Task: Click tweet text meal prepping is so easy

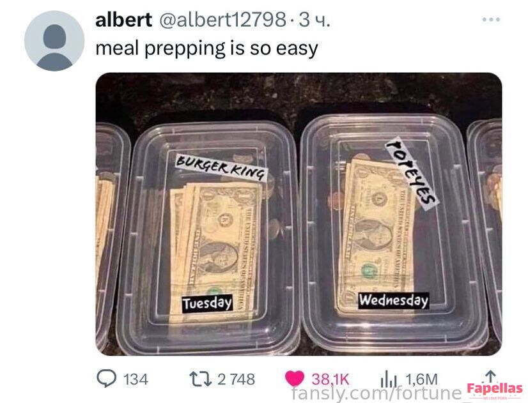Action: click(206, 48)
